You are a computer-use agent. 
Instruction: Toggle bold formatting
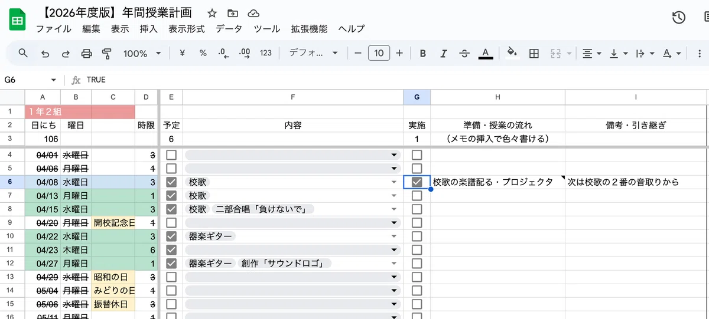423,54
